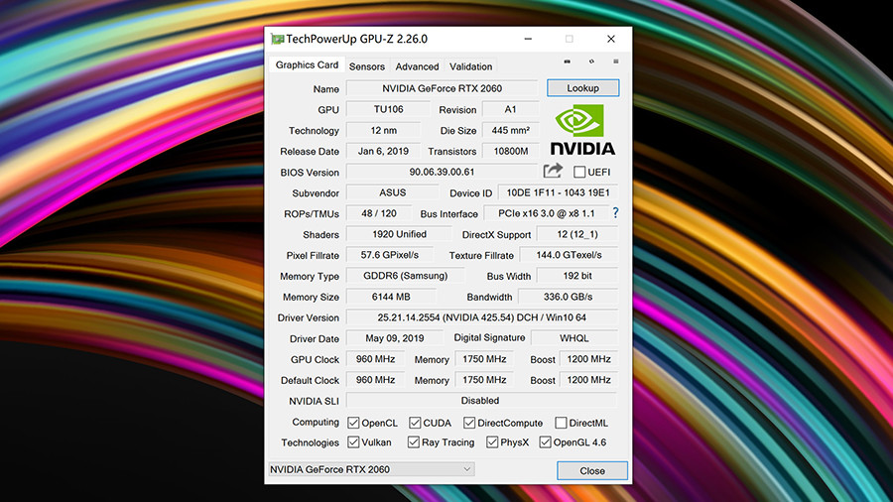Click GPU Clock row Memory value 1750 MHz
893x502 pixels.
click(x=484, y=359)
